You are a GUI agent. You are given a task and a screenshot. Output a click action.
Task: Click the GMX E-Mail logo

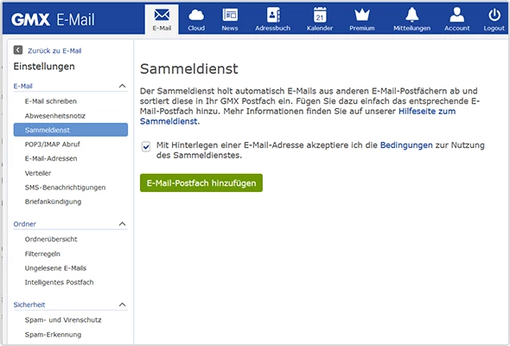(53, 20)
